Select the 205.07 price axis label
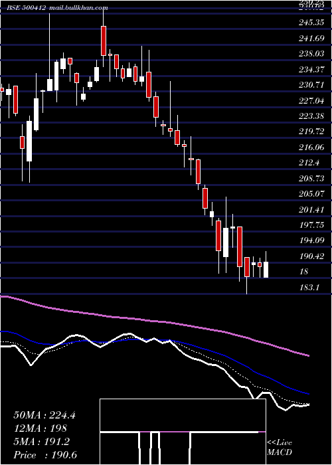This screenshot has height=465, width=332. click(x=311, y=194)
